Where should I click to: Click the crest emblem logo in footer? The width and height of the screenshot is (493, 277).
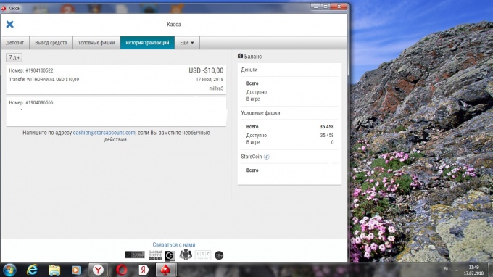click(x=186, y=255)
